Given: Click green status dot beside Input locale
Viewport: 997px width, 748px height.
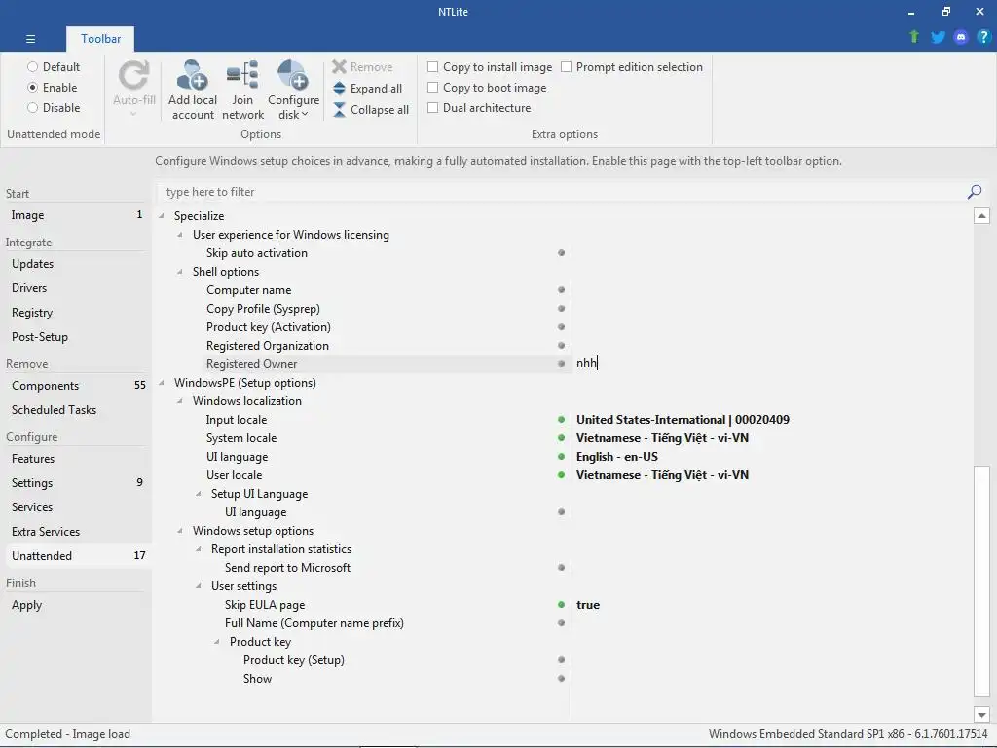Looking at the screenshot, I should click(x=561, y=420).
